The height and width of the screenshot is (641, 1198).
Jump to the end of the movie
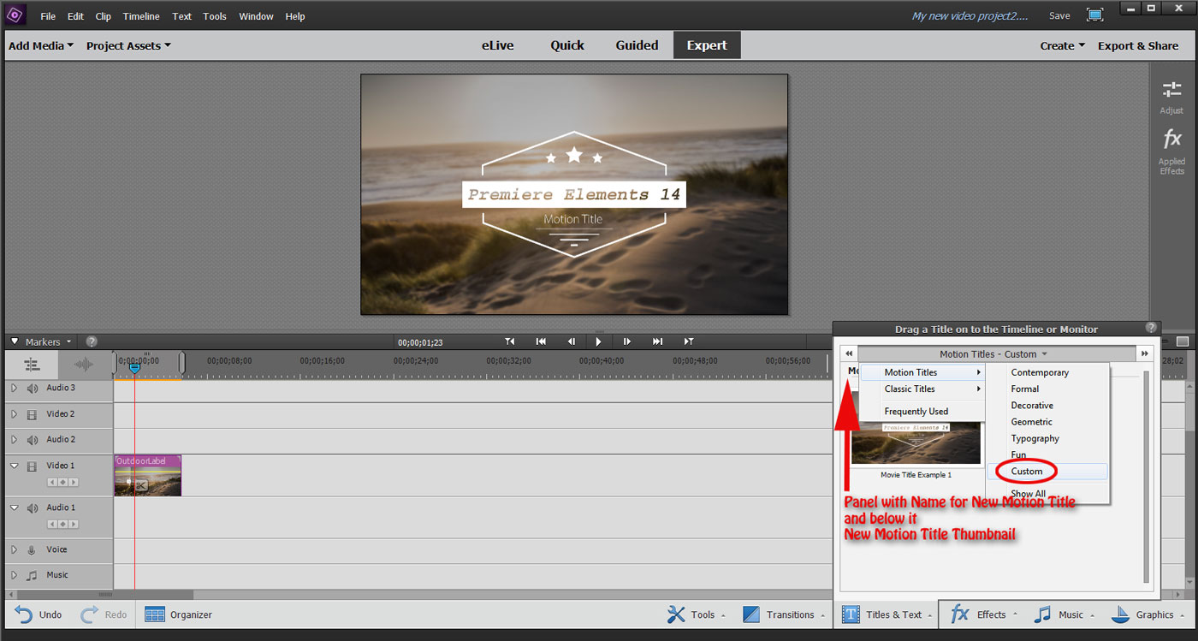coord(657,341)
